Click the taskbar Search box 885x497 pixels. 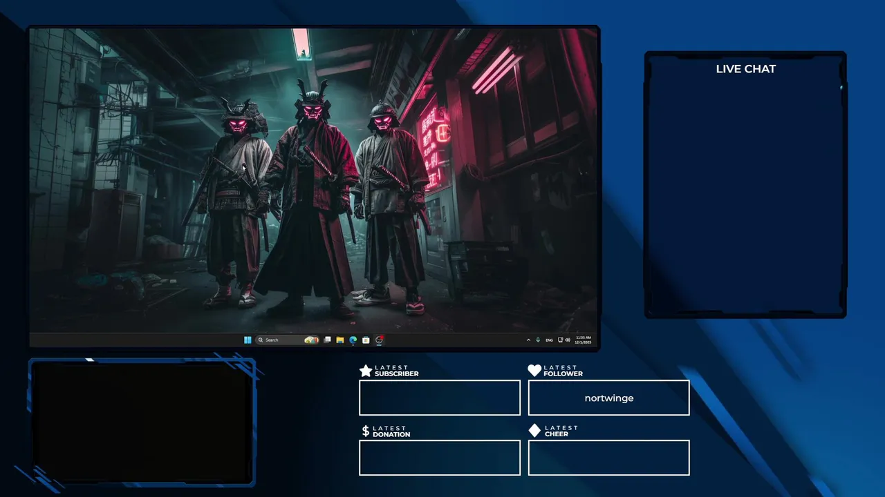coord(287,340)
